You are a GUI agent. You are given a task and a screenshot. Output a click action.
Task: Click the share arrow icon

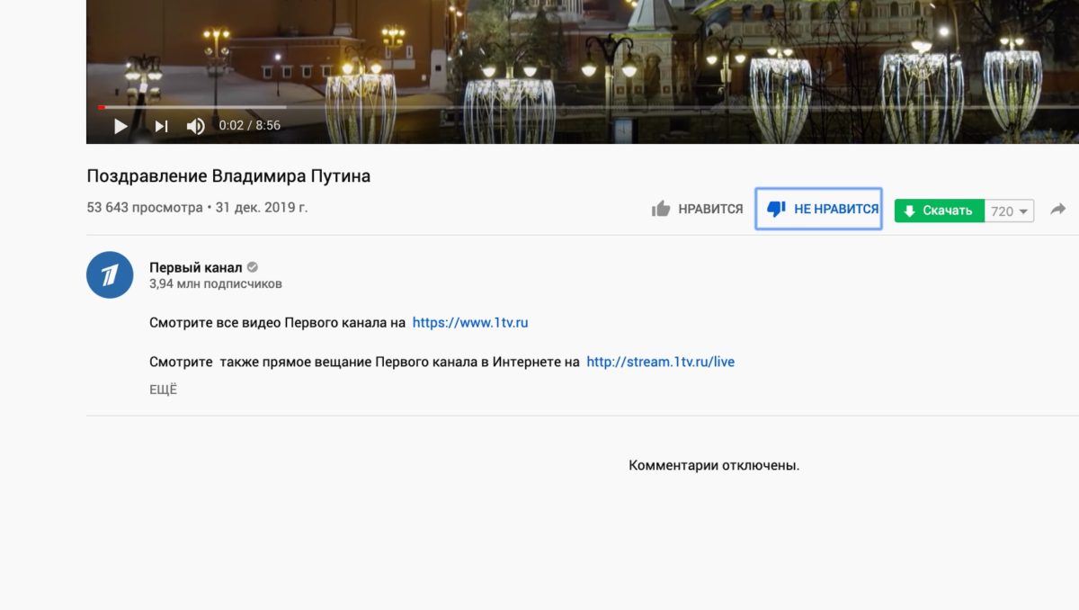pos(1058,209)
